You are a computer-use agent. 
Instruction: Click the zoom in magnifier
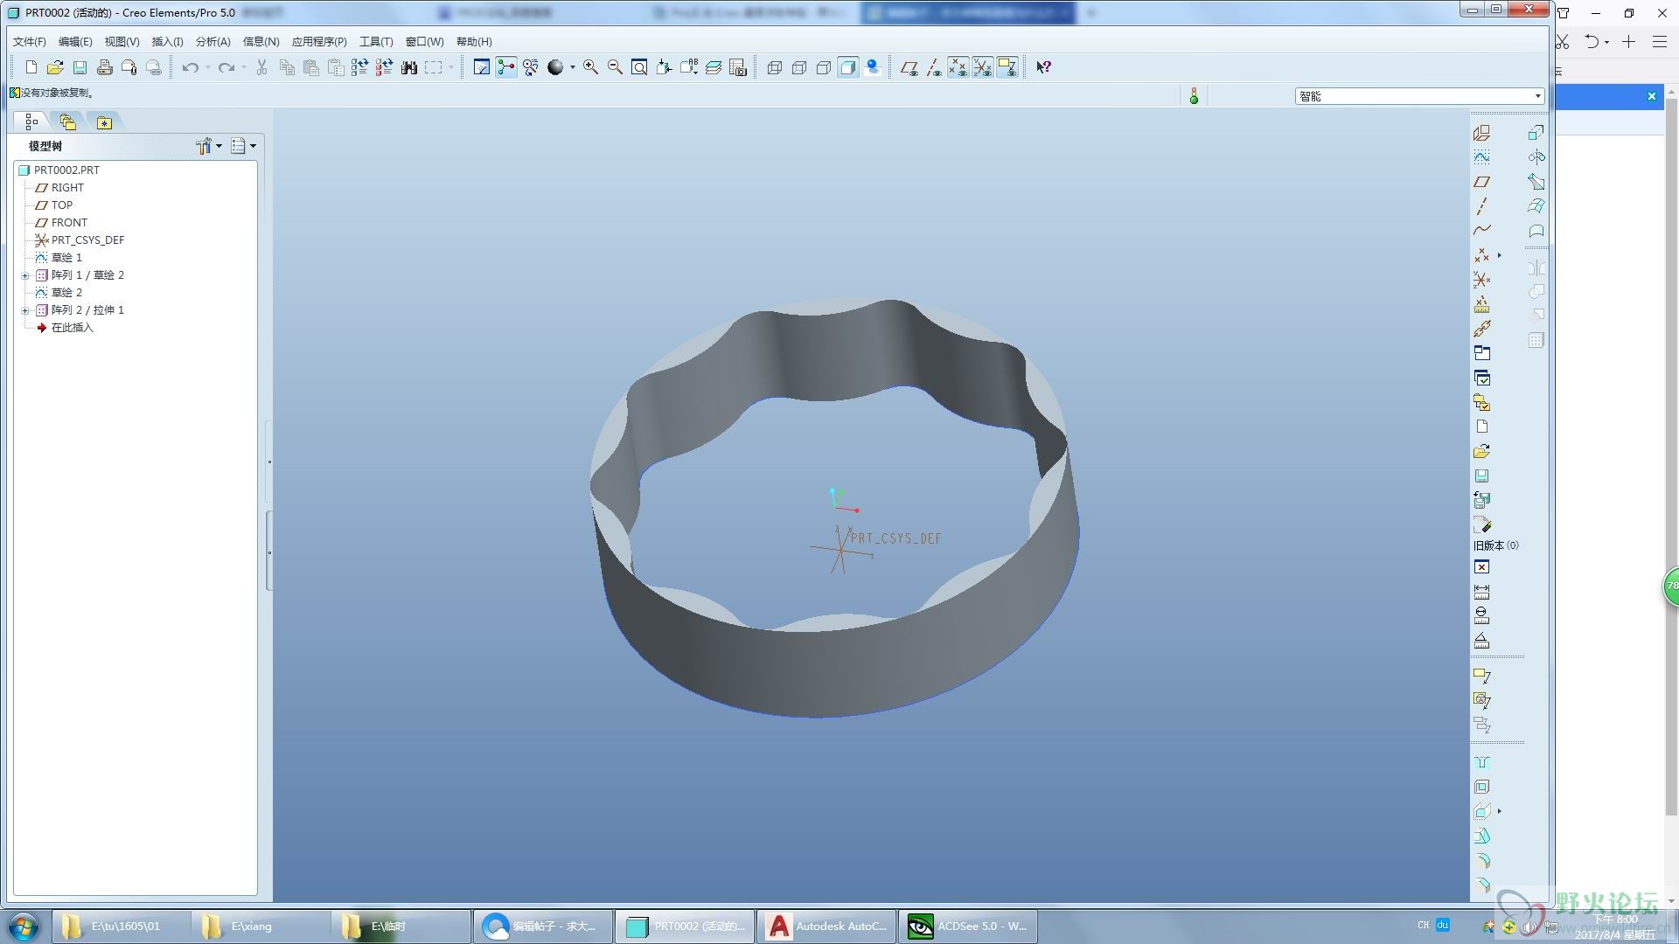590,67
